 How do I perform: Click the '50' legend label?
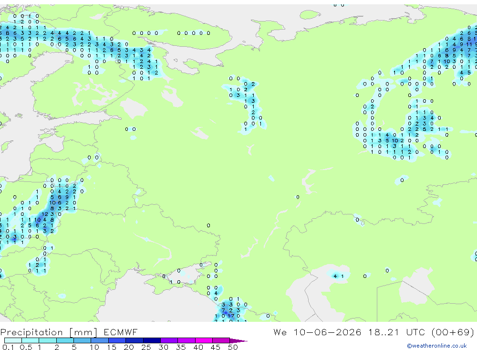pos(233,347)
